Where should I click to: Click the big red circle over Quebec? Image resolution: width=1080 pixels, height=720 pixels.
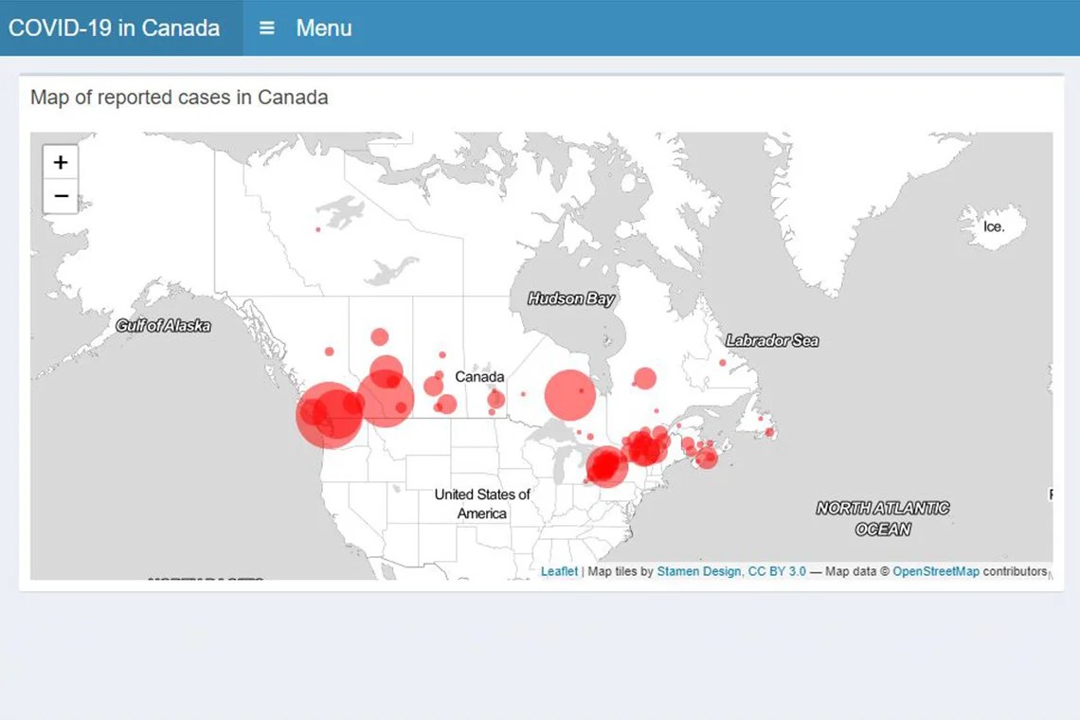569,393
